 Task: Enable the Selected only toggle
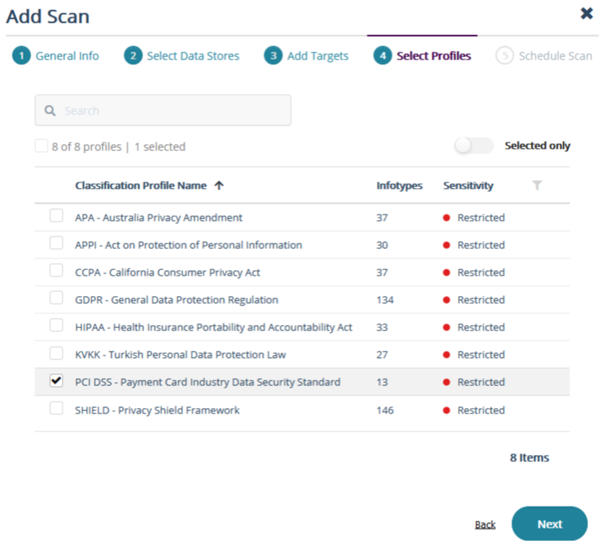point(474,146)
